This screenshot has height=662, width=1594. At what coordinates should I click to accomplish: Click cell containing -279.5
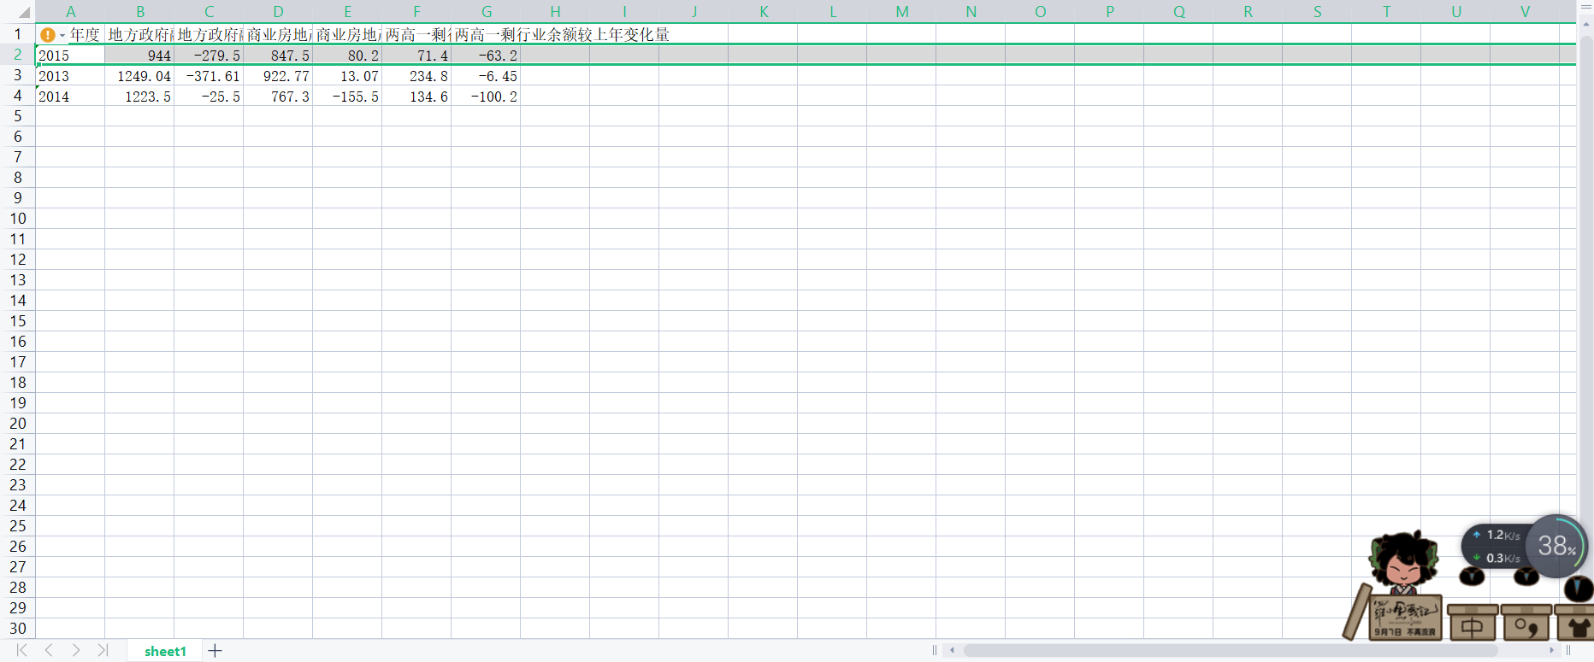click(209, 56)
